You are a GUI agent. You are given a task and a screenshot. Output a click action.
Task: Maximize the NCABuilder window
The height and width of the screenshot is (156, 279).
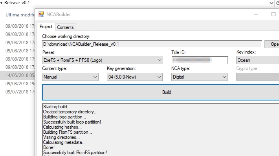point(273,14)
